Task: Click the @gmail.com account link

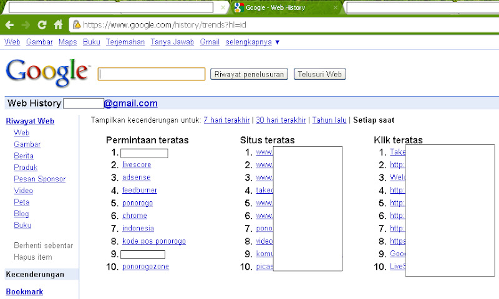Action: [x=131, y=103]
